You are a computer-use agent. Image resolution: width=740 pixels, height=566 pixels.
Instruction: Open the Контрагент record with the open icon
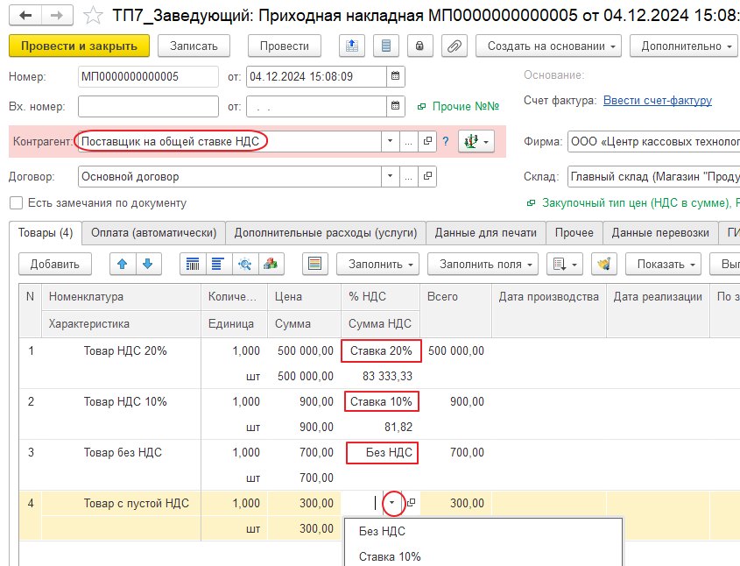pos(427,141)
